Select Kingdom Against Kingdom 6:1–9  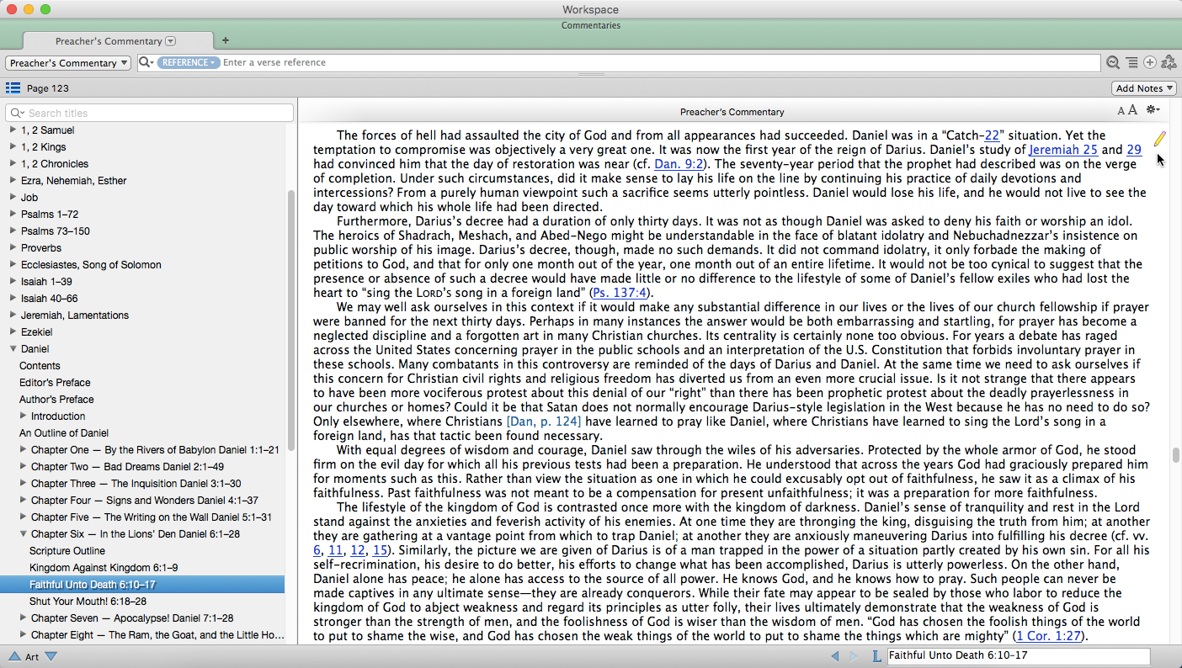104,567
